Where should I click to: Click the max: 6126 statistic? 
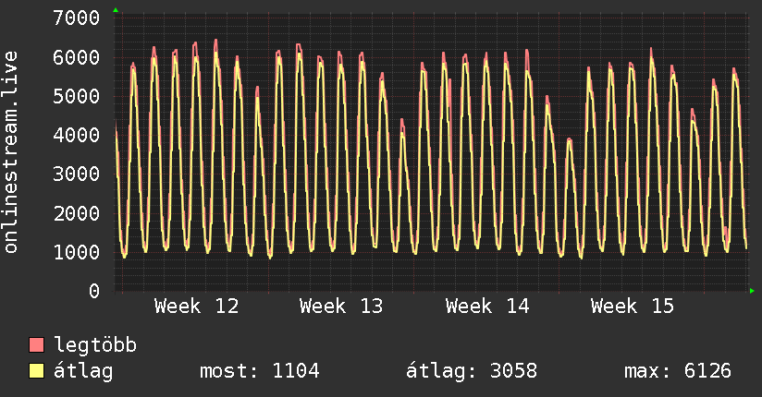[x=678, y=372]
